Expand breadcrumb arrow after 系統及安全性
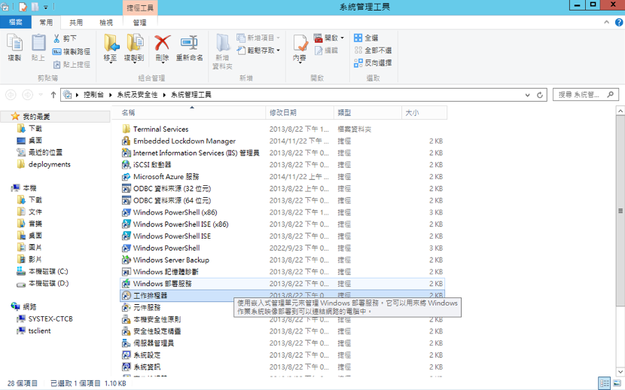The image size is (625, 390). point(164,95)
